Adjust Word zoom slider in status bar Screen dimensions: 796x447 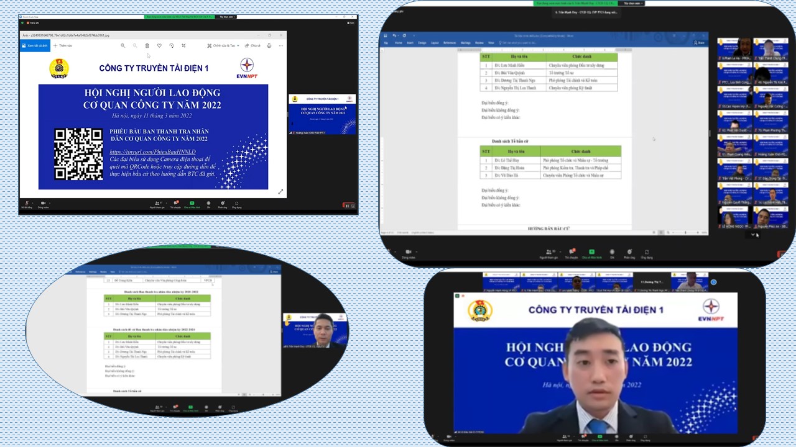(x=686, y=232)
